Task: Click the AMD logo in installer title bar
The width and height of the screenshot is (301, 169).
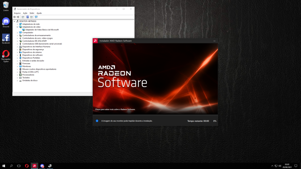Action: click(95, 41)
